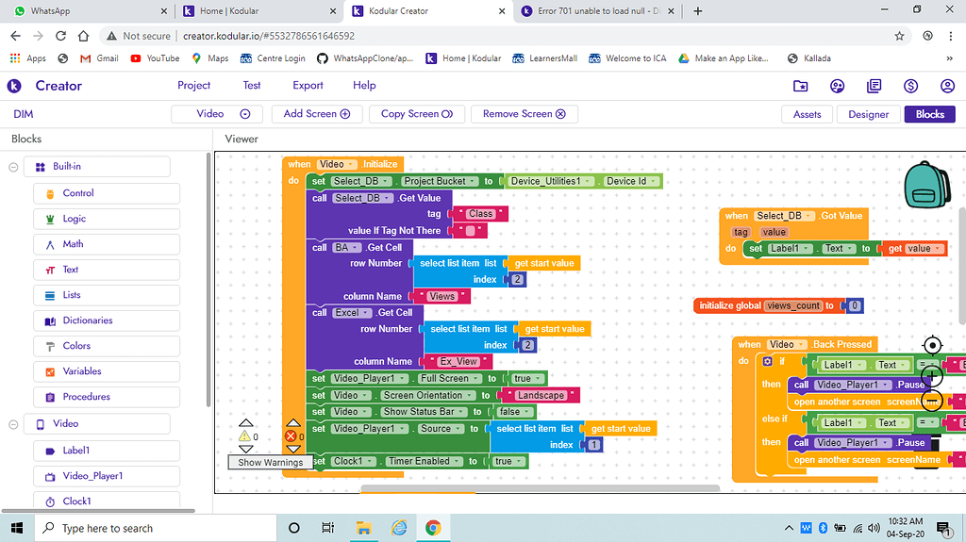
Task: Click the center workspace target icon
Action: click(932, 345)
